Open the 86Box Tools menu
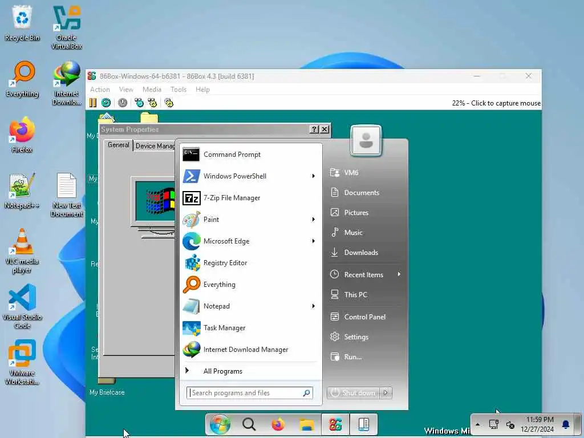 [179, 90]
